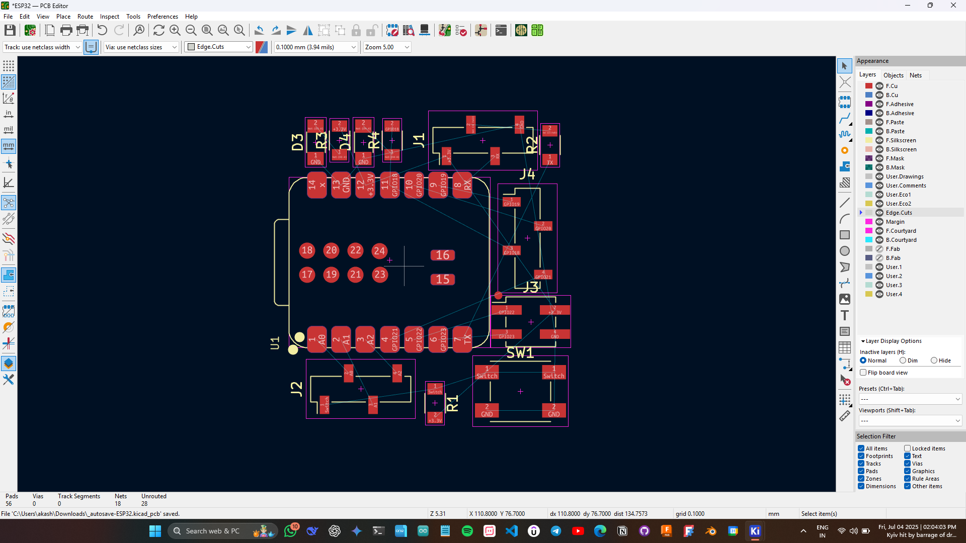966x543 pixels.
Task: Select the Dim inactive layers radio
Action: pyautogui.click(x=903, y=360)
